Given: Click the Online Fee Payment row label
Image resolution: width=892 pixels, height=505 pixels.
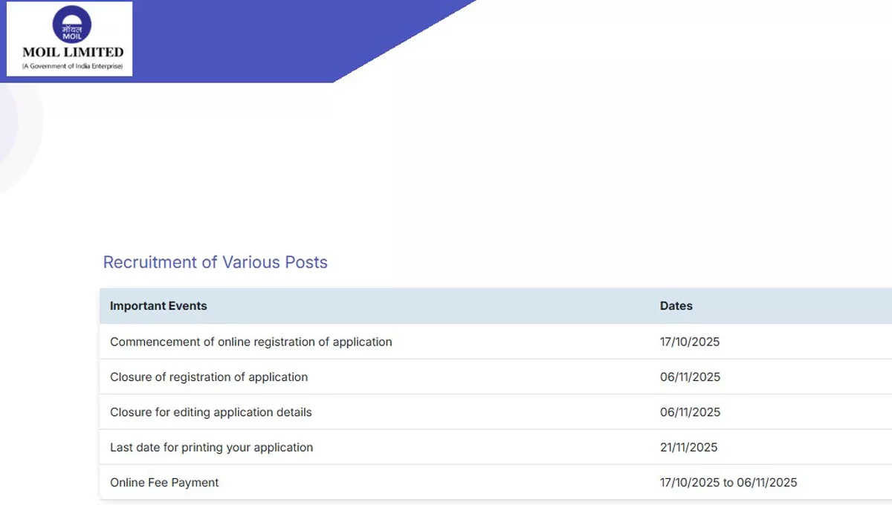Looking at the screenshot, I should (164, 483).
